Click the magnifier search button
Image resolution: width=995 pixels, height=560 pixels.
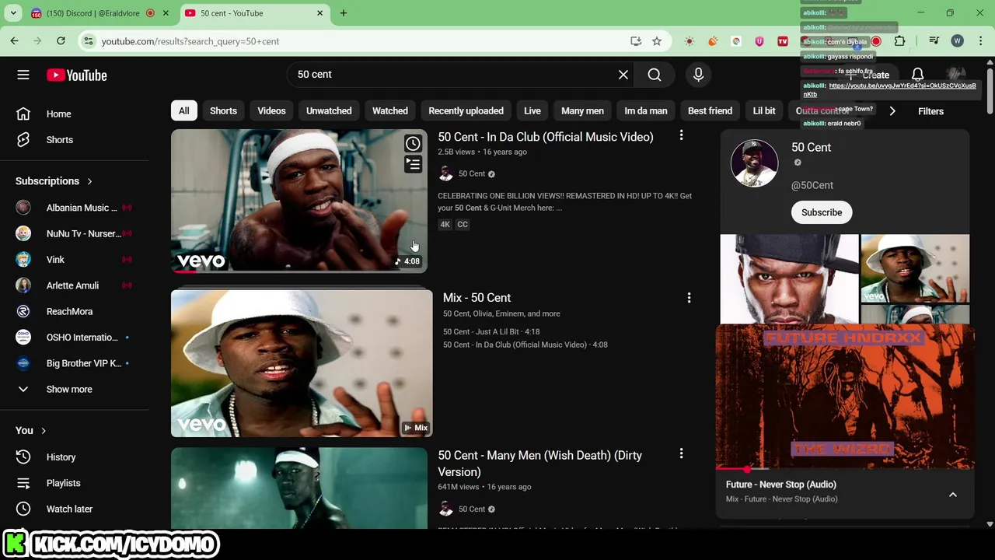tap(655, 75)
